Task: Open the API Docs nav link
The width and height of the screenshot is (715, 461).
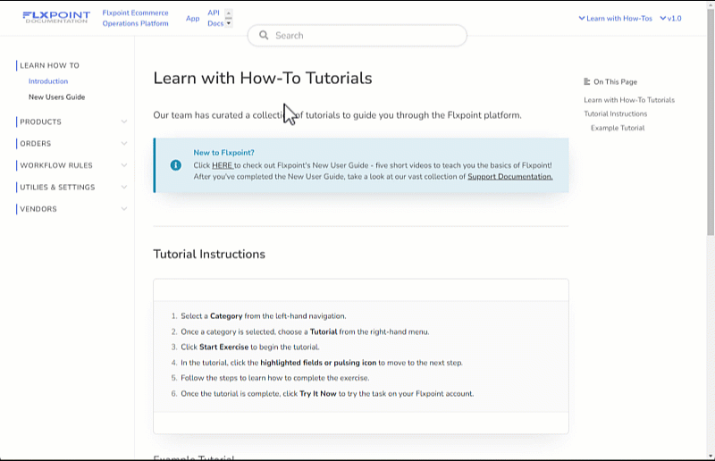Action: click(215, 18)
